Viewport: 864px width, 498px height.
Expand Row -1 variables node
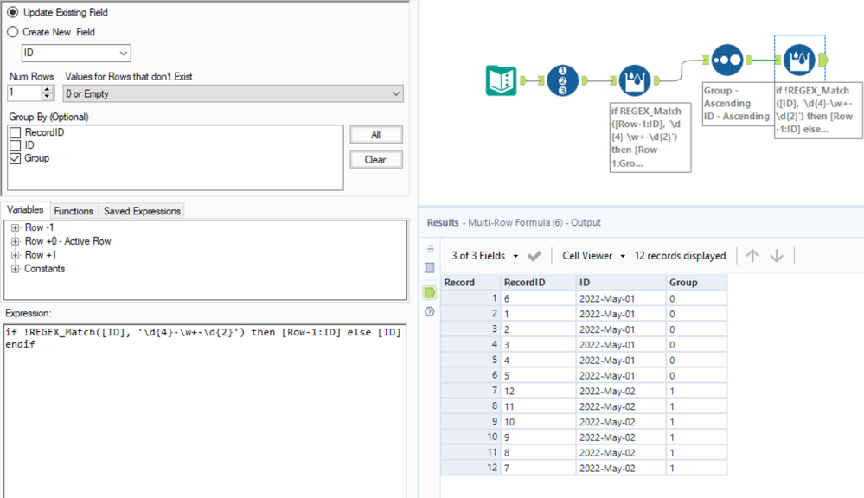16,228
